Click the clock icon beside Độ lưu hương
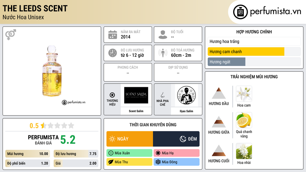This screenshot has width=306, height=172. 113,53
